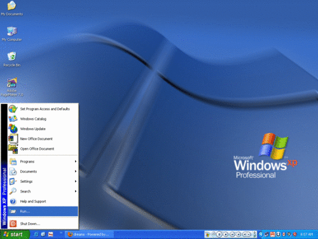Launch Adobe PageMaker 7.0 desktop shortcut
318x239 pixels.
coord(12,87)
